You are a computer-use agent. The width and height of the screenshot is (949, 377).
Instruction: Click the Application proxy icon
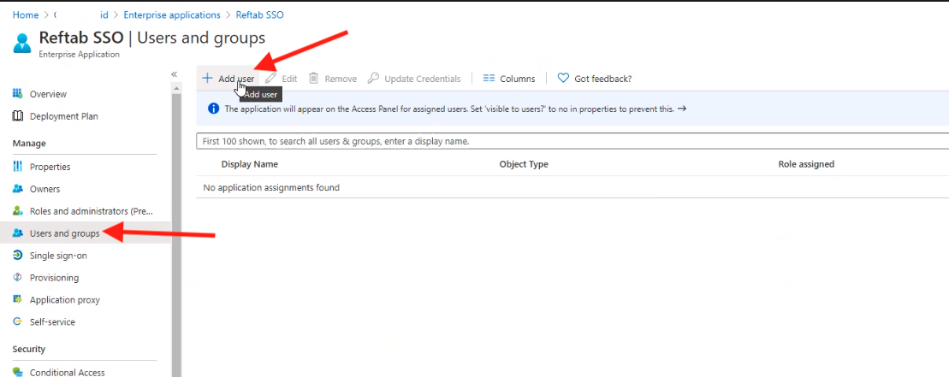(18, 300)
